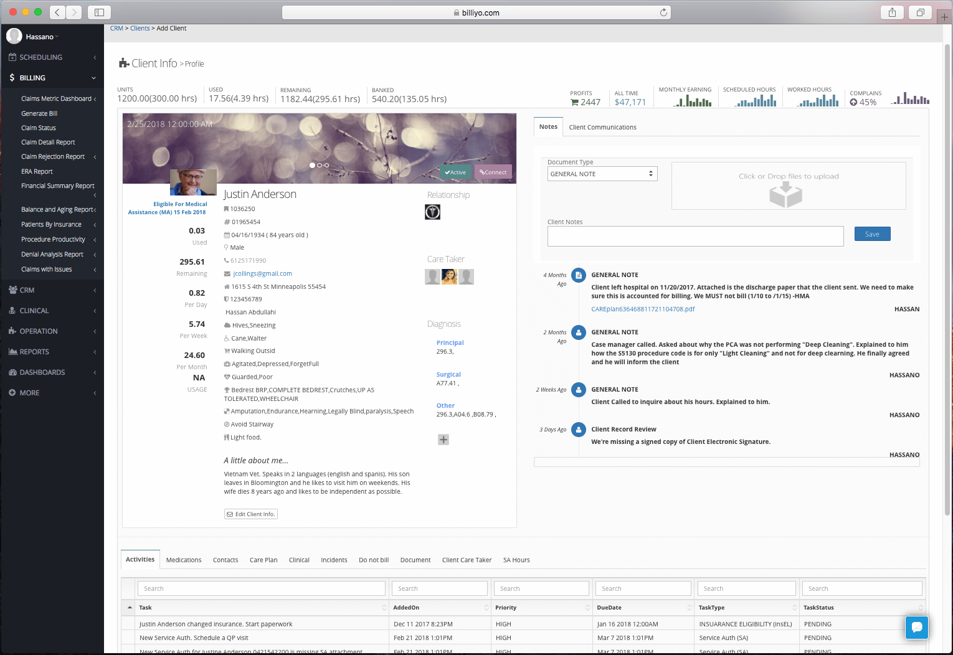This screenshot has height=655, width=953.
Task: Click the 2 Weeks Ago note user icon
Action: [x=579, y=390]
